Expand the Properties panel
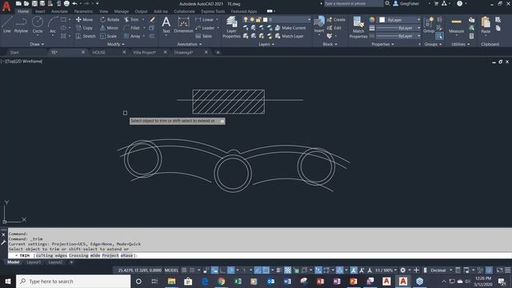The width and height of the screenshot is (512, 288). point(382,44)
